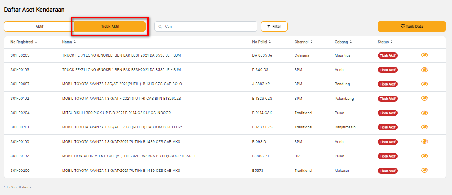View Mitsubishi L300 Pick-Up details via eye icon
Viewport: 452px width, 195px height.
[x=424, y=113]
